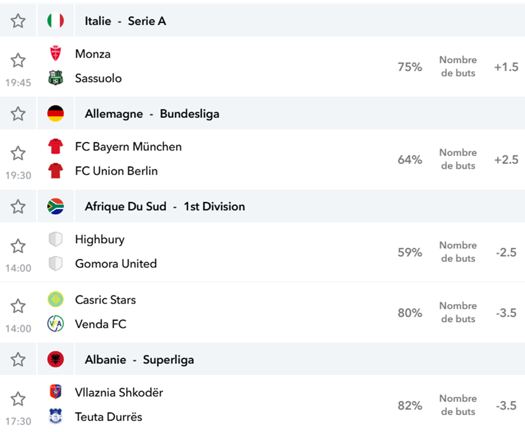Screen dimensions: 525x432
Task: Click the Sassuolo club crest
Action: click(x=56, y=78)
